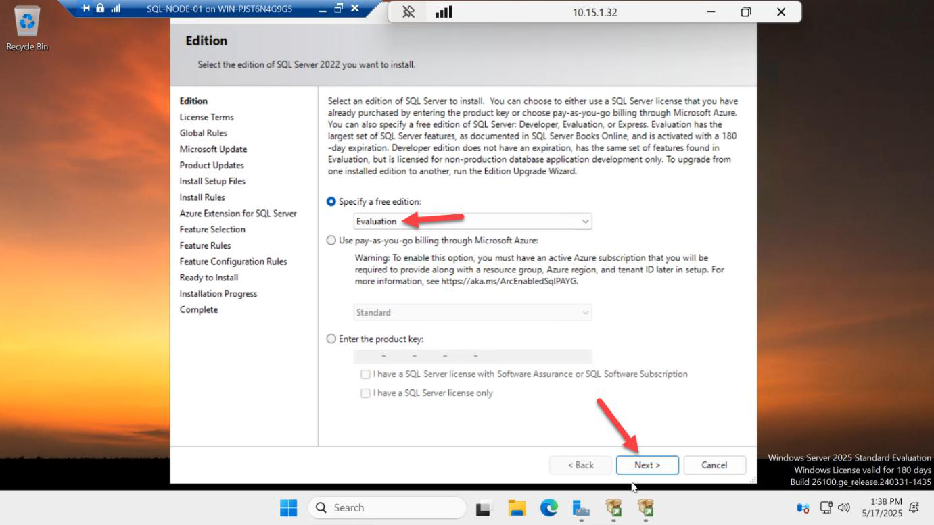The width and height of the screenshot is (934, 525).
Task: Click Feature Configuration Rules in the sidebar
Action: click(x=233, y=261)
